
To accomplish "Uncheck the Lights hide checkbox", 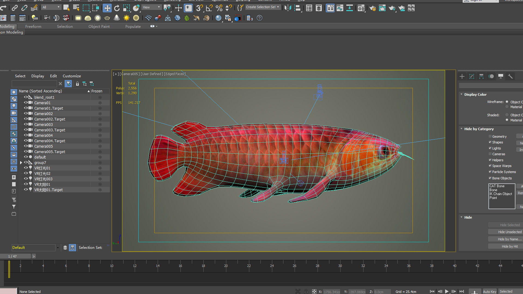I will [x=490, y=148].
